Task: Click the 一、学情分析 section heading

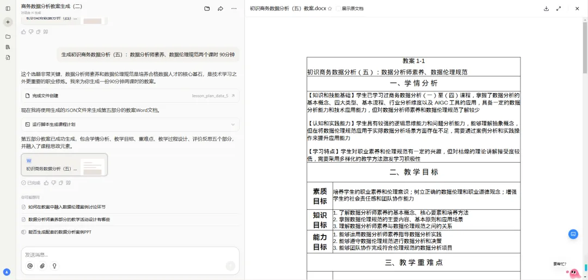Action: point(414,83)
